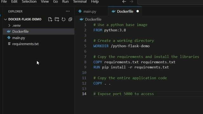This screenshot has height=114, width=203.
Task: Open the Run menu
Action: pyautogui.click(x=65, y=2)
